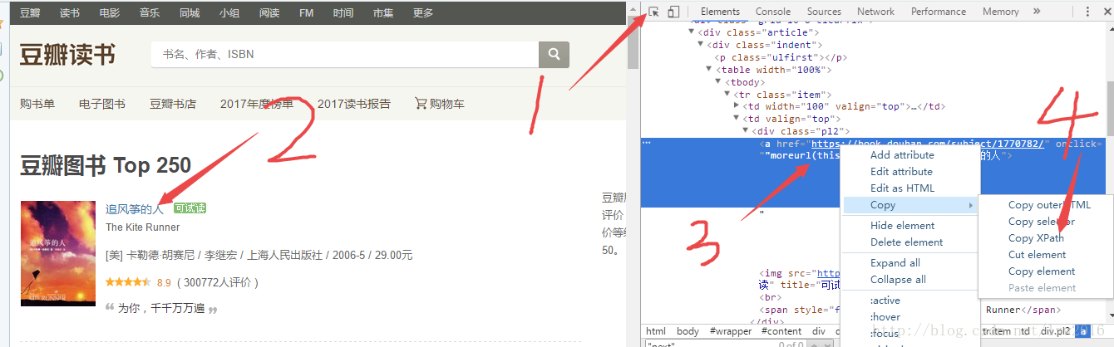
Task: Click the search magnifier button on Douban
Action: (x=554, y=55)
